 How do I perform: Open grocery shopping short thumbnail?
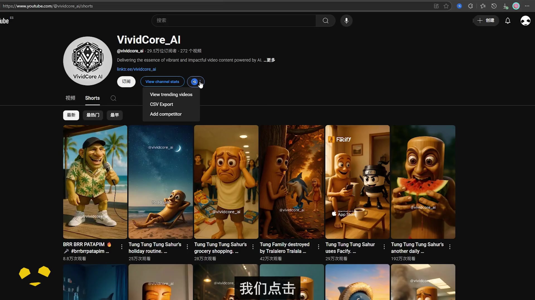click(x=226, y=182)
